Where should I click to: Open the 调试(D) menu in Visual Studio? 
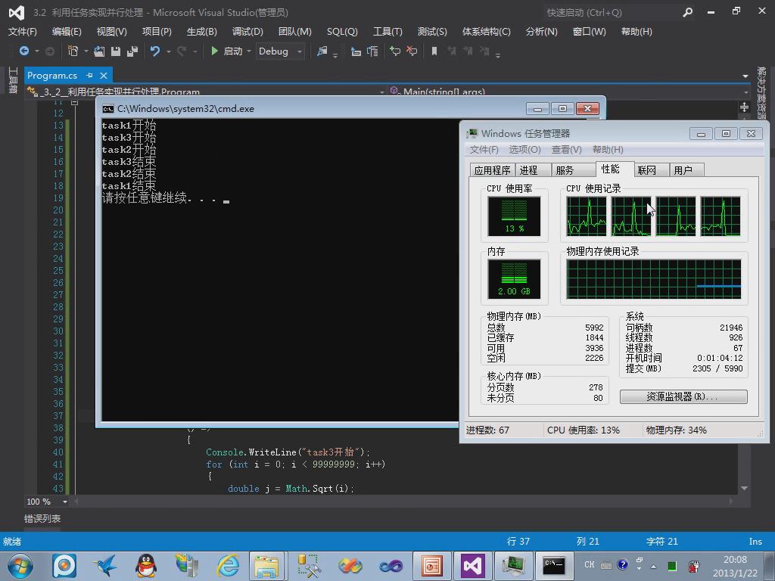(x=247, y=32)
